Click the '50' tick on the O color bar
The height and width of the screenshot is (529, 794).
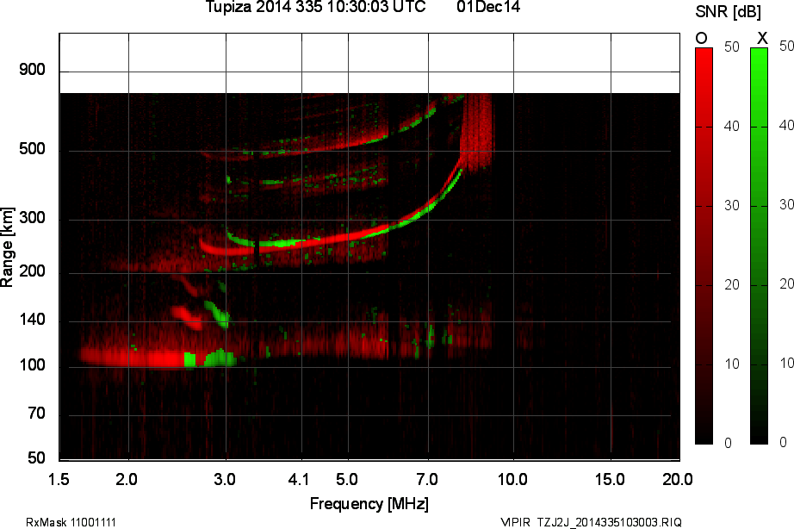click(732, 47)
